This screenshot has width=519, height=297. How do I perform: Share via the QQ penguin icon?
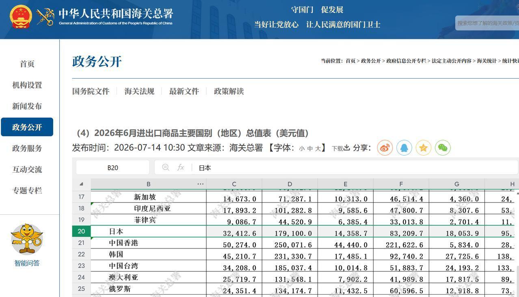coord(404,147)
